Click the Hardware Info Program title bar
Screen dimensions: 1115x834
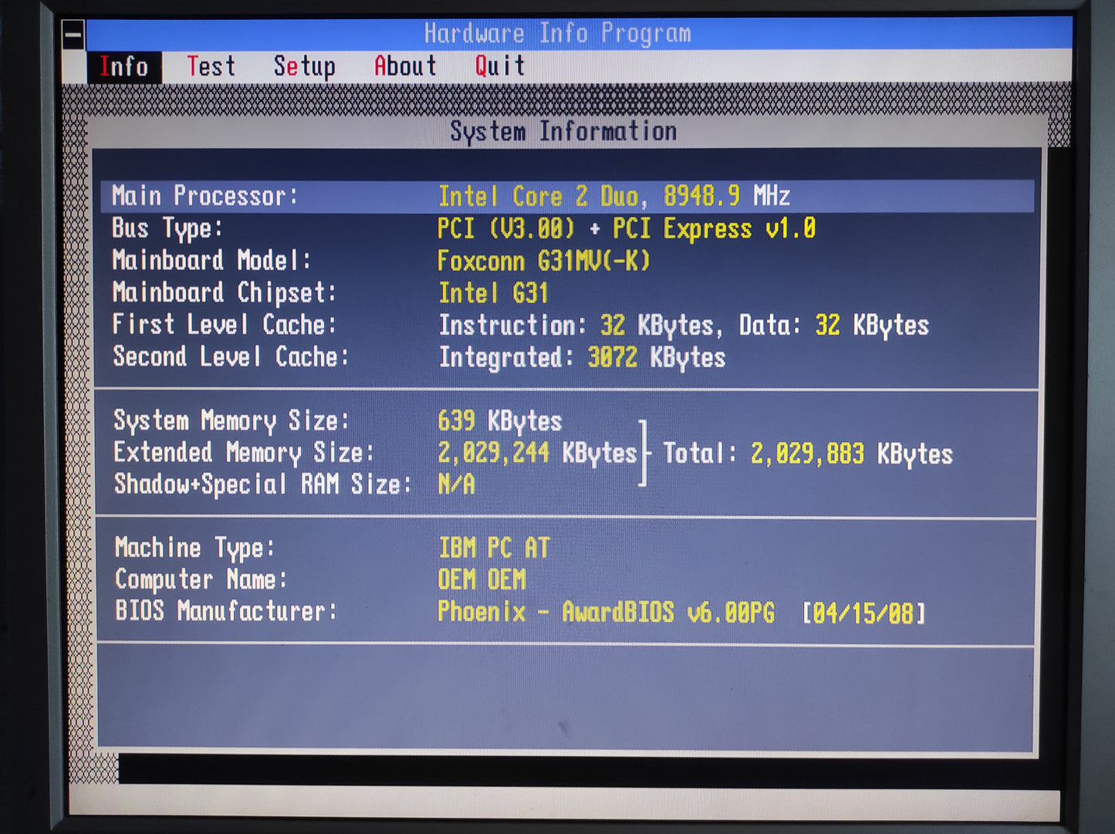(557, 33)
